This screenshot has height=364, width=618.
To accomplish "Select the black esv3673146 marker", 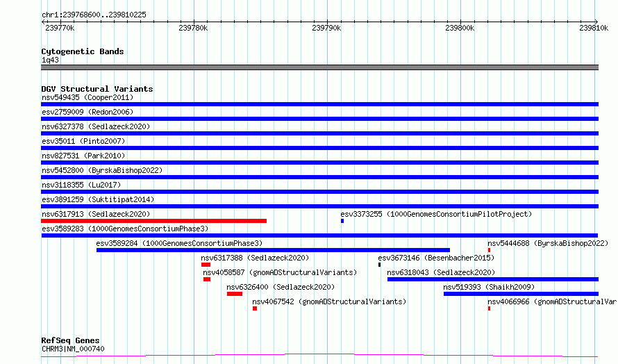I will [380, 265].
